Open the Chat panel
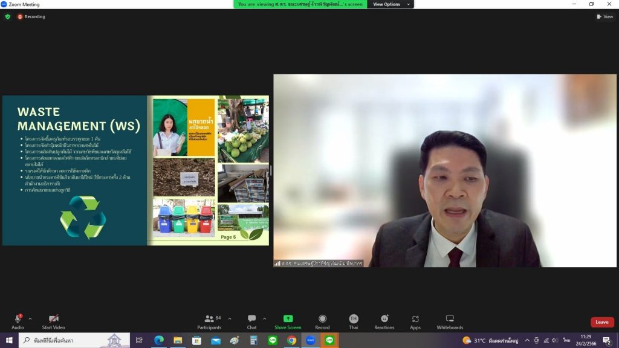This screenshot has width=619, height=348. click(251, 322)
